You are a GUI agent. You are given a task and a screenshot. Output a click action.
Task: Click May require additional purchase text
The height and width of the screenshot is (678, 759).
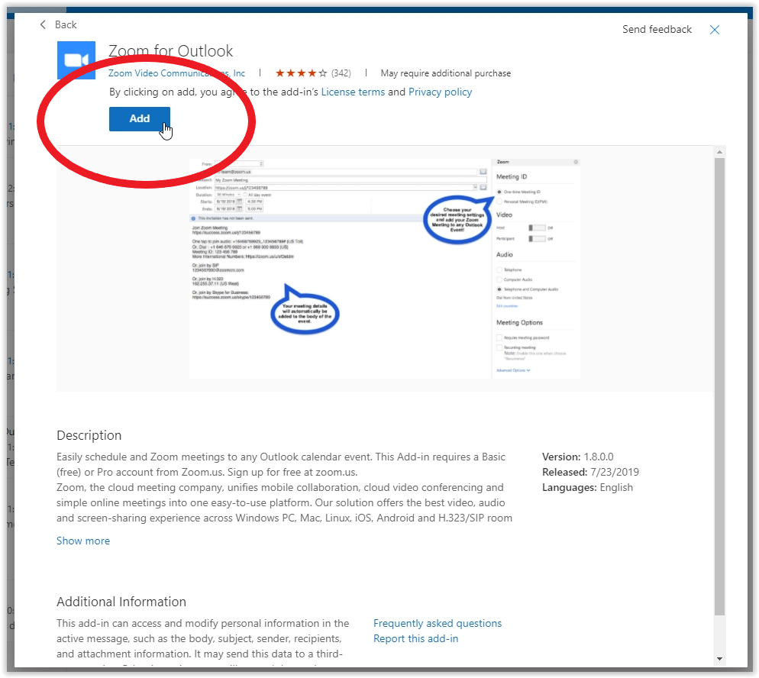tap(445, 73)
